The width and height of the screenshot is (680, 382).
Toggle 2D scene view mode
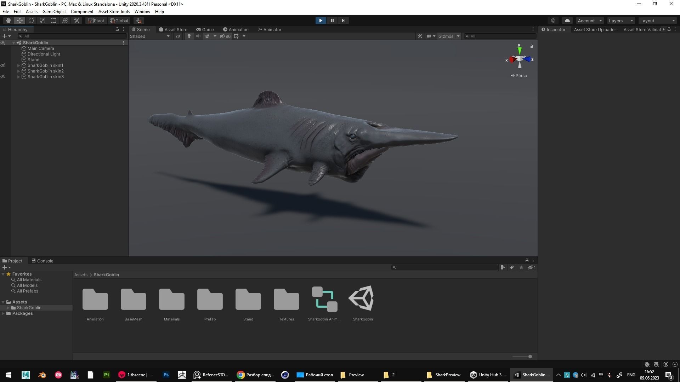click(x=178, y=36)
